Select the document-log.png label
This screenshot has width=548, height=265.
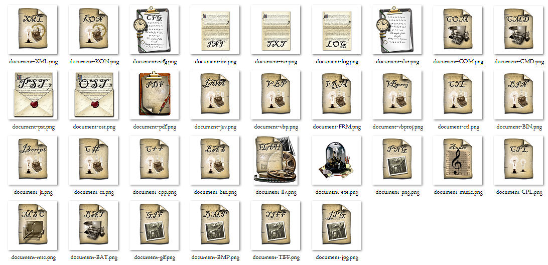click(x=337, y=62)
